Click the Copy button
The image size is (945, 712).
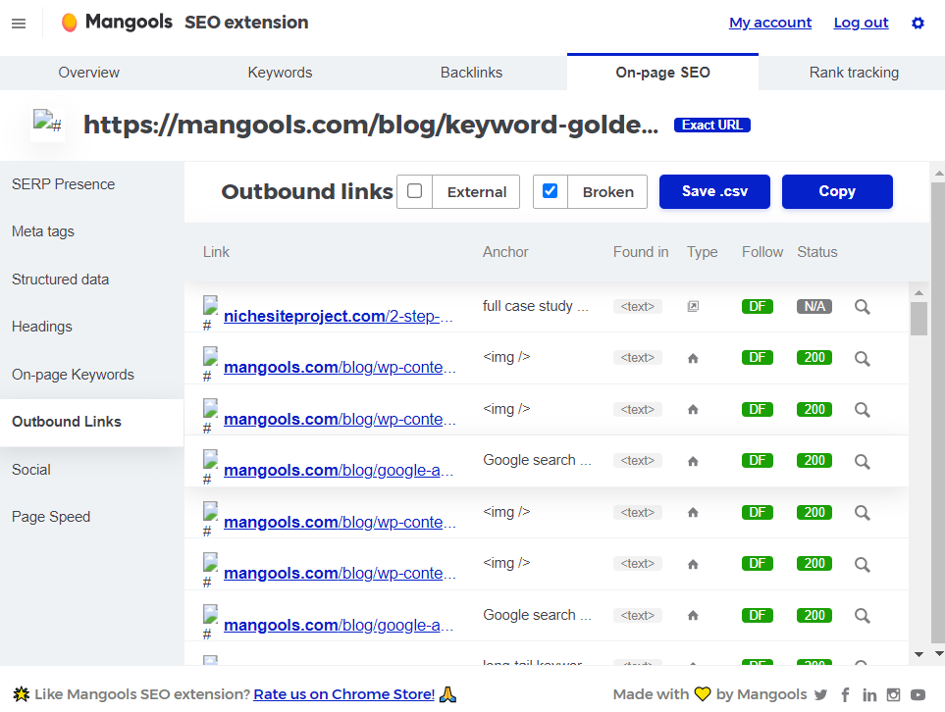[x=837, y=191]
